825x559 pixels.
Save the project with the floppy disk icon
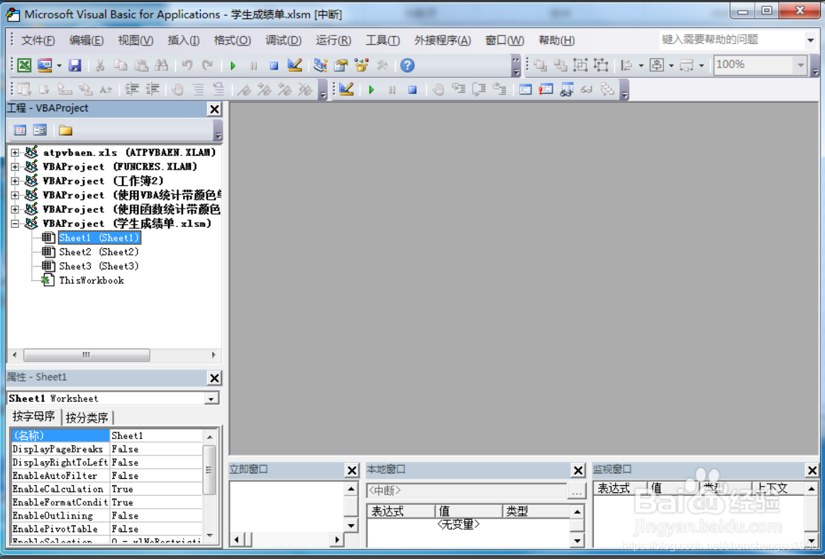click(x=74, y=65)
